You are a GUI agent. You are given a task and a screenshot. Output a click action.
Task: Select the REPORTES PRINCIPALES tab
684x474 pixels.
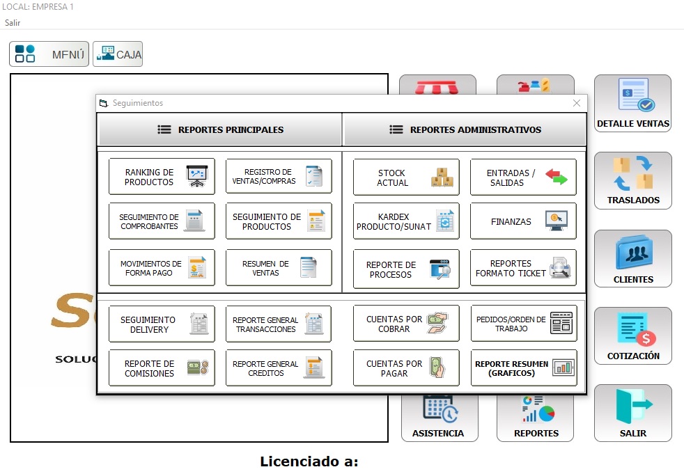pos(219,129)
